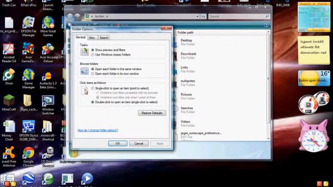Select Use Windows classic folders
The height and width of the screenshot is (187, 333).
coord(93,55)
